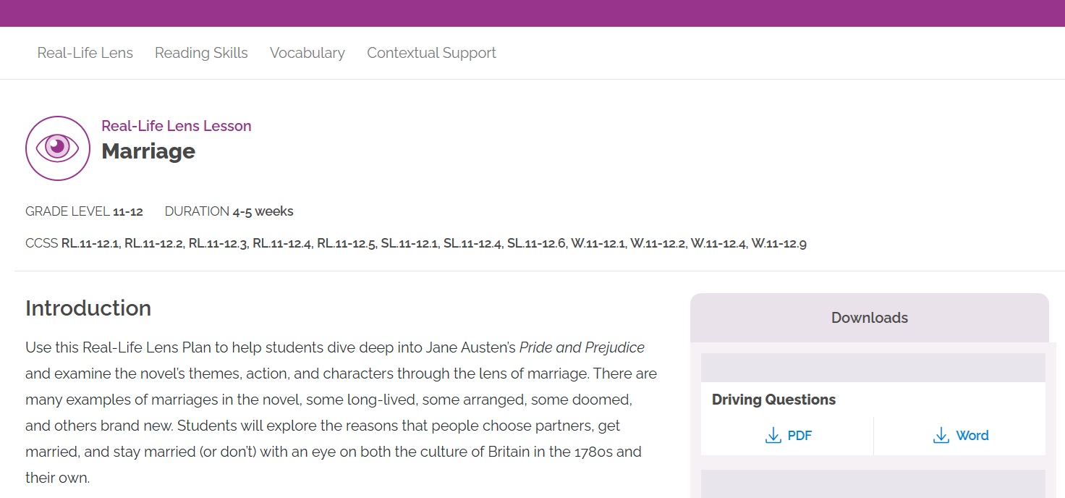Go to the Vocabulary tab

[x=307, y=53]
